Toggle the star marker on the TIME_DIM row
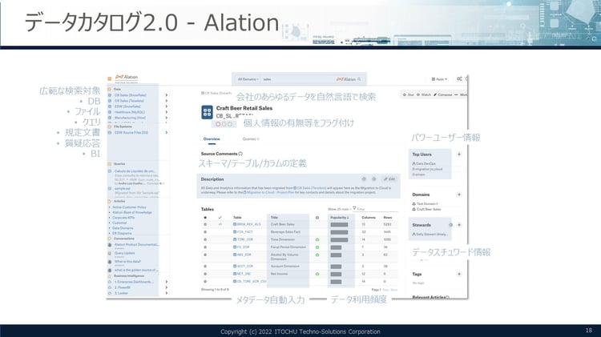The height and width of the screenshot is (337, 601). pos(205,239)
